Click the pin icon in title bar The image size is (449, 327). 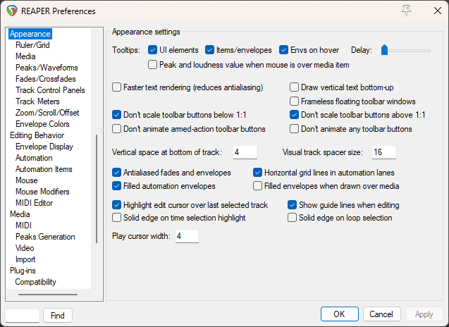pos(405,11)
